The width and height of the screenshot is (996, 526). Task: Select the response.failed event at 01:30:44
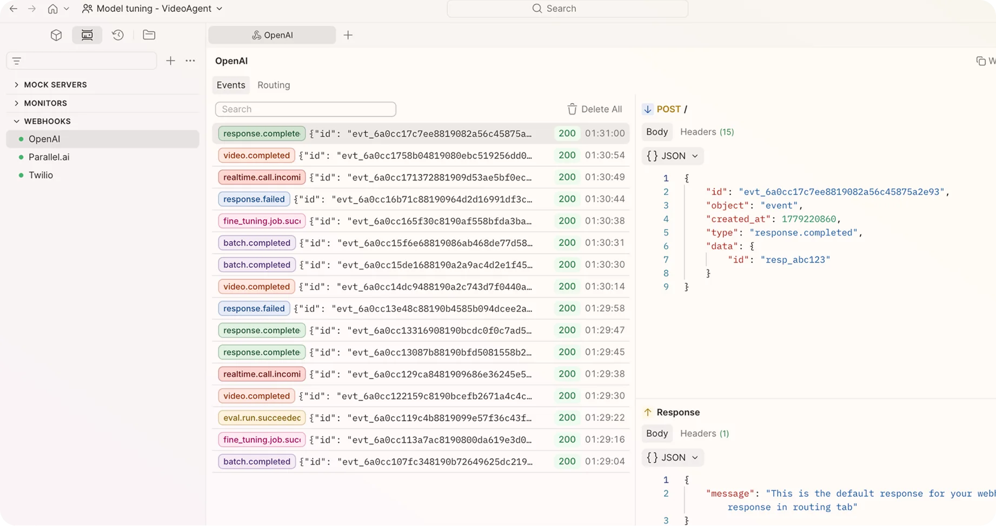[x=421, y=199]
